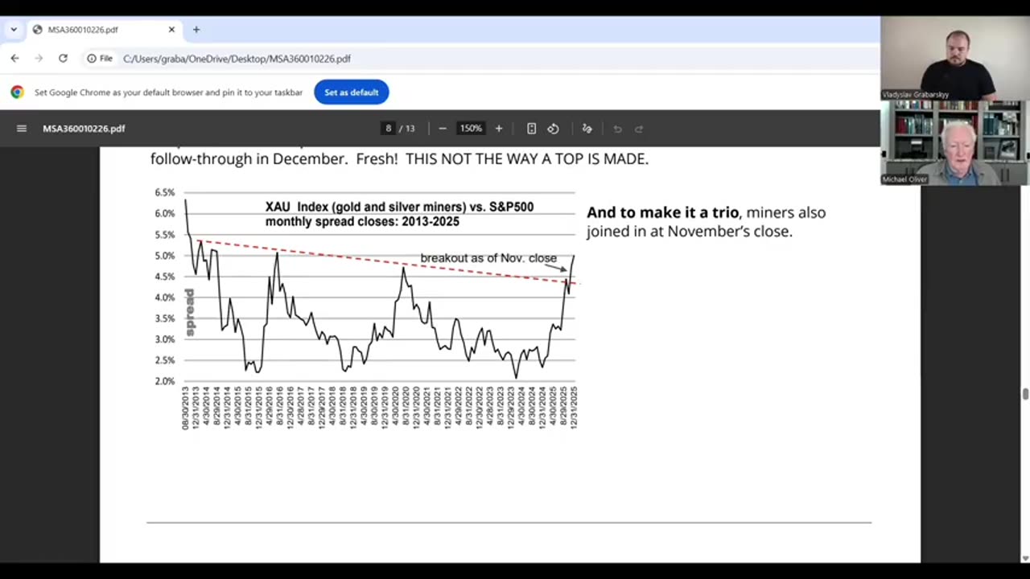Click the Vladyslav Grabarskyy video thumbnail

pos(954,59)
